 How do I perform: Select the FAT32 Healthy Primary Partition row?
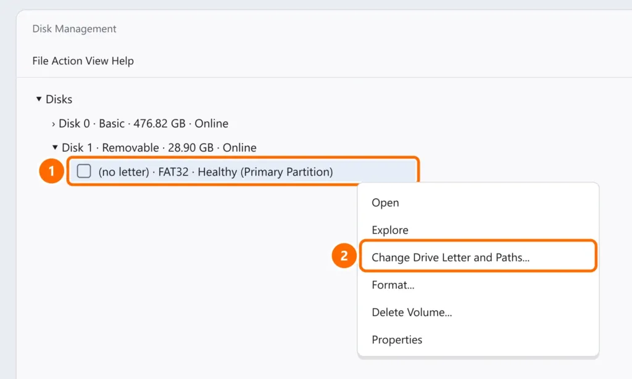pos(243,171)
